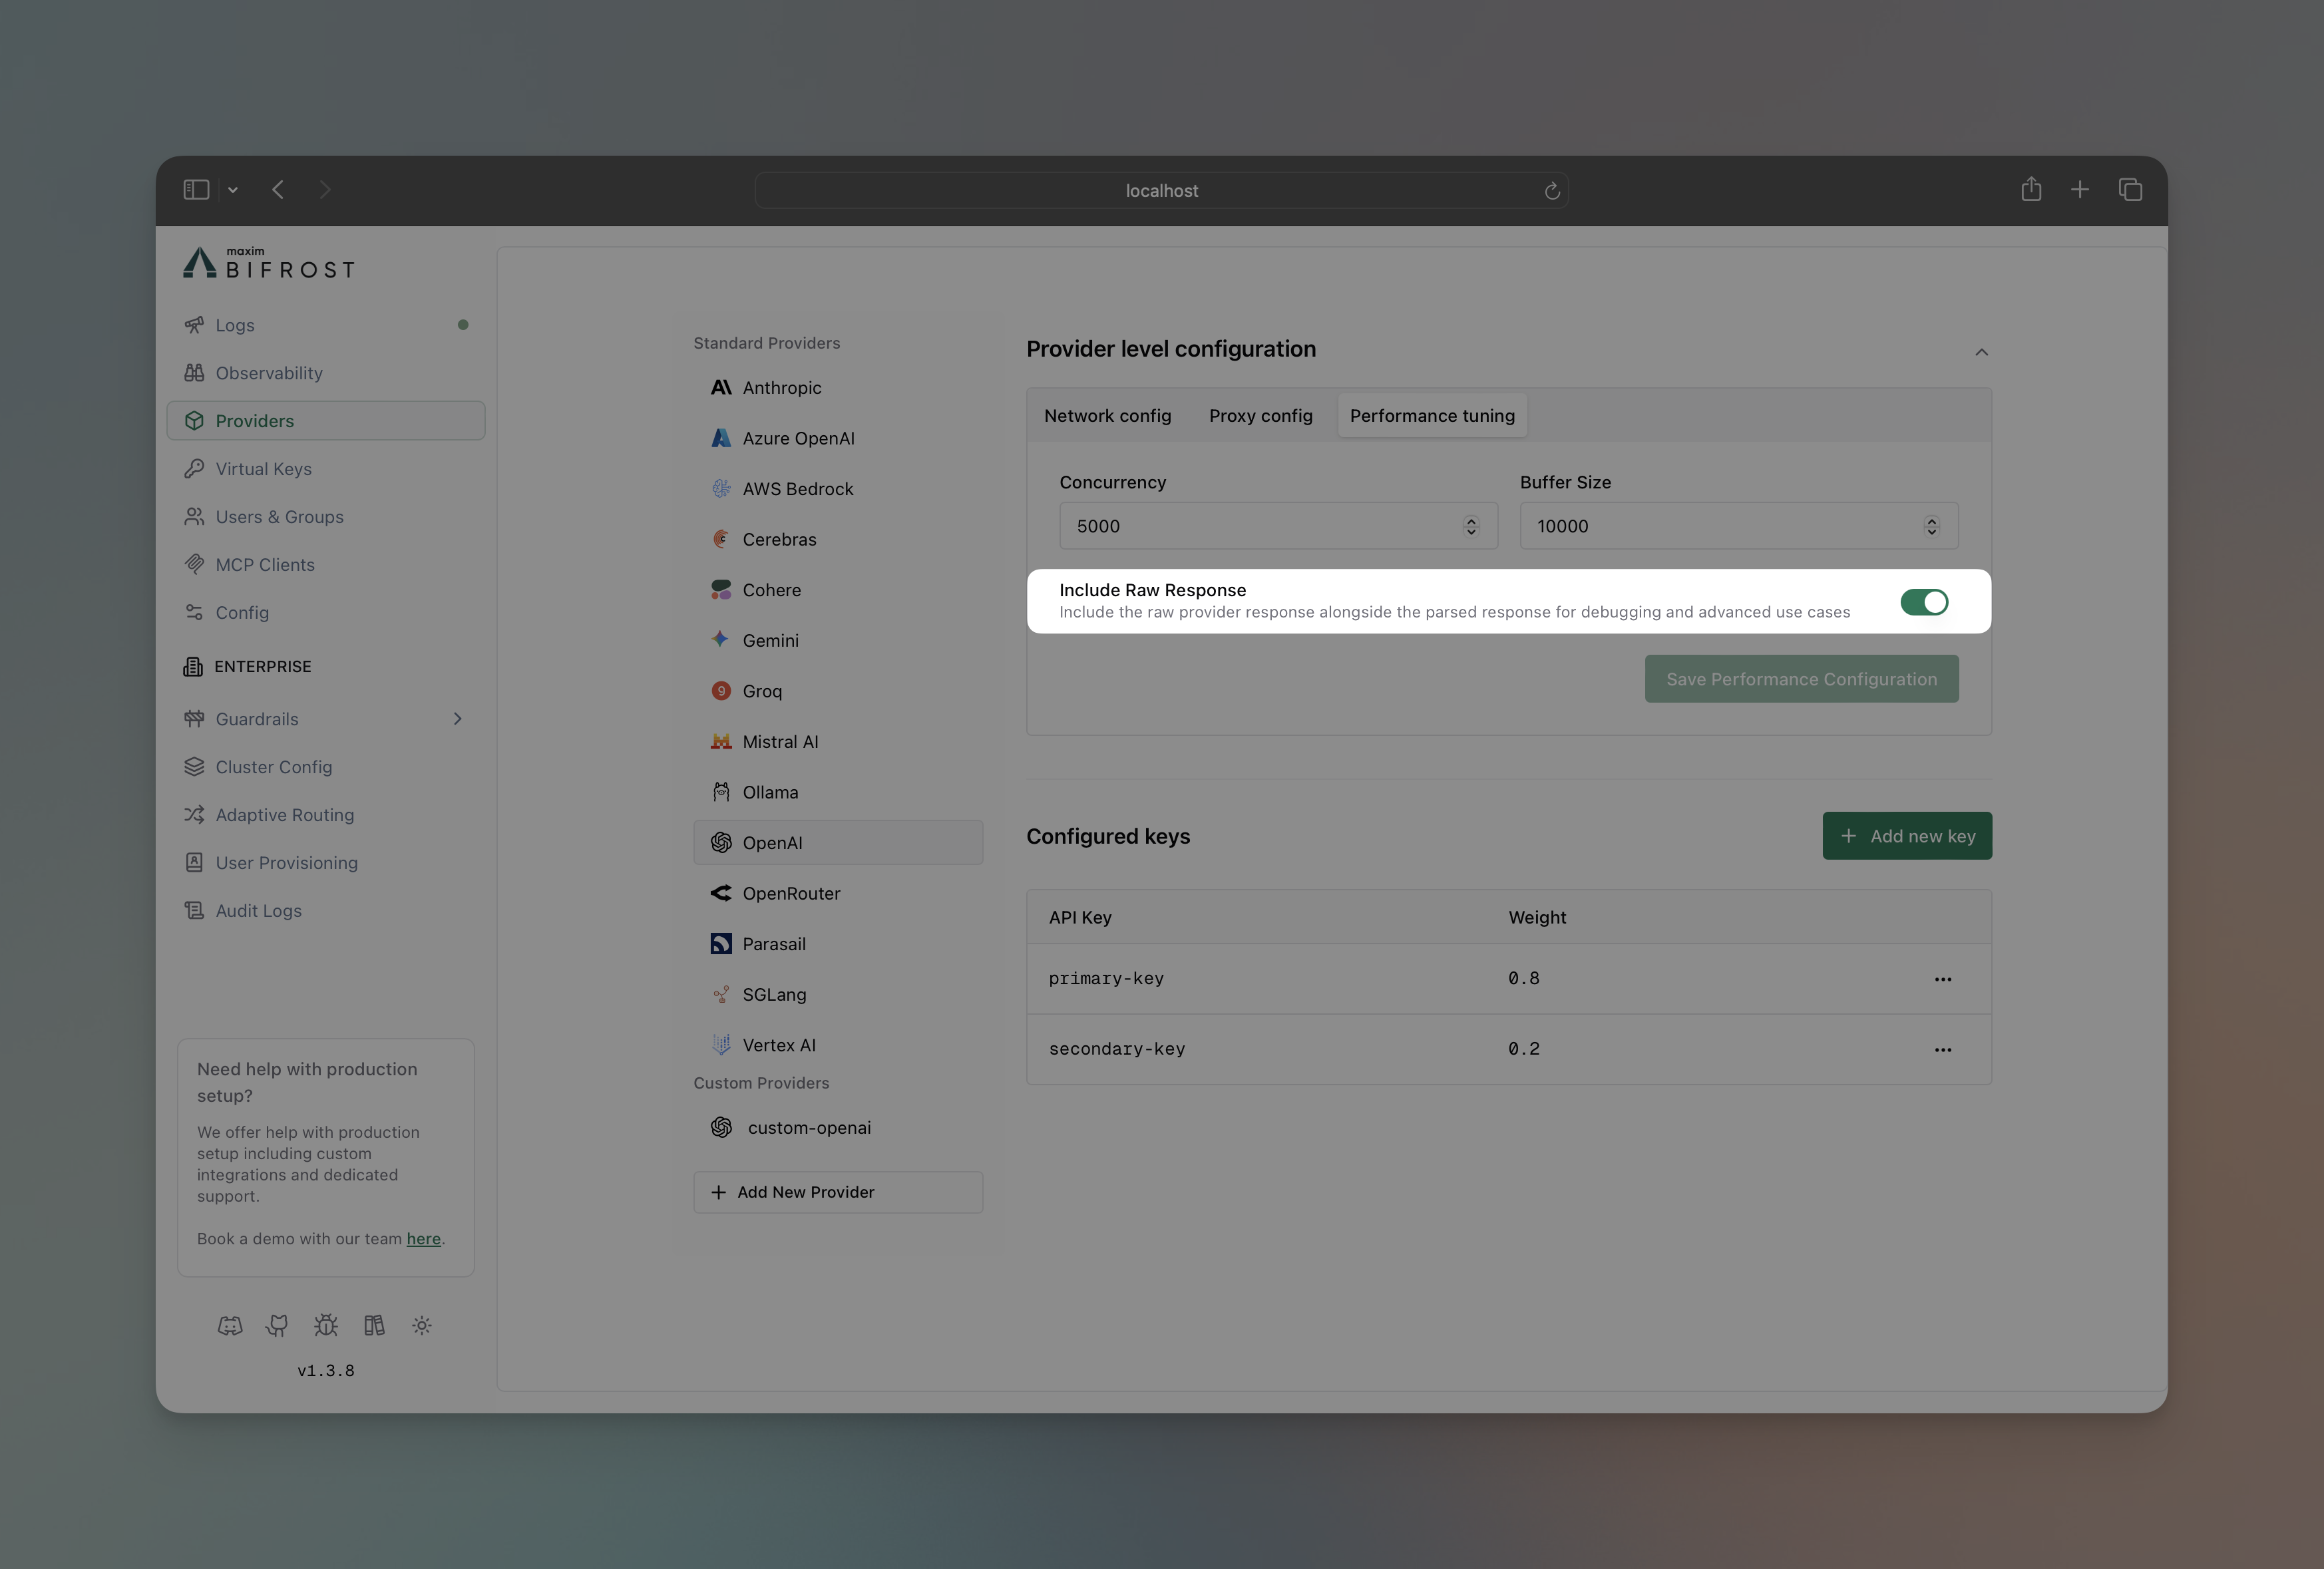The image size is (2324, 1569).
Task: Expand the Guardrails sidebar chevron
Action: (x=457, y=718)
